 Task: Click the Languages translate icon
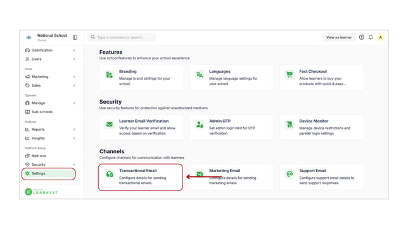point(200,75)
